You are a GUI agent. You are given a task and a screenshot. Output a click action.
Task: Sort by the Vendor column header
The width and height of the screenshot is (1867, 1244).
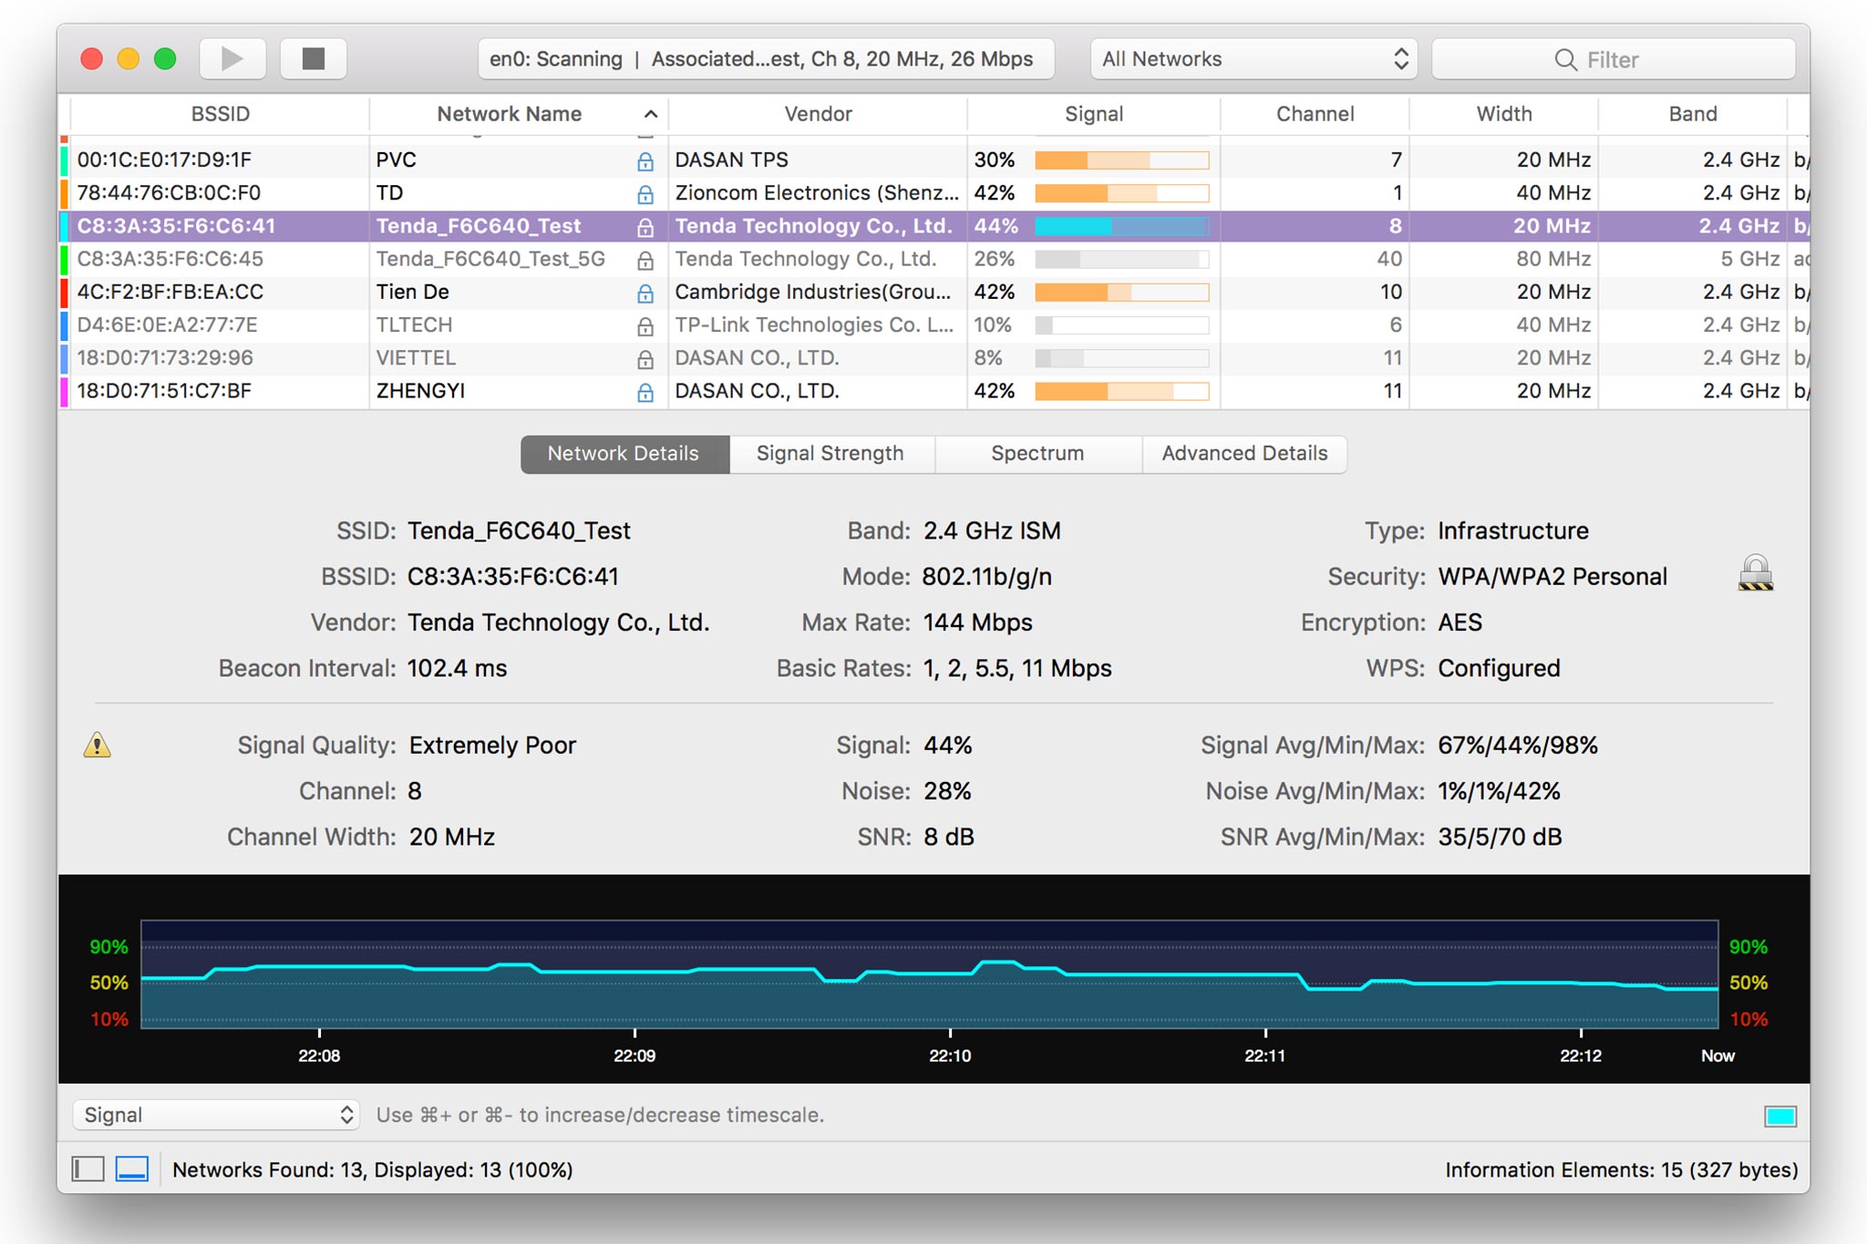coord(818,114)
